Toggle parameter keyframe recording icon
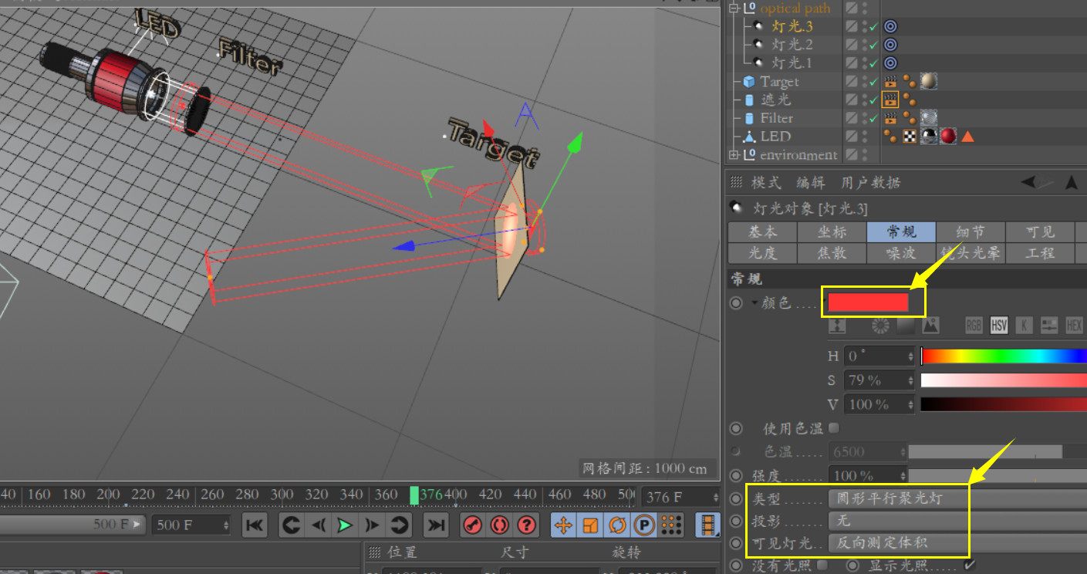 click(x=644, y=525)
